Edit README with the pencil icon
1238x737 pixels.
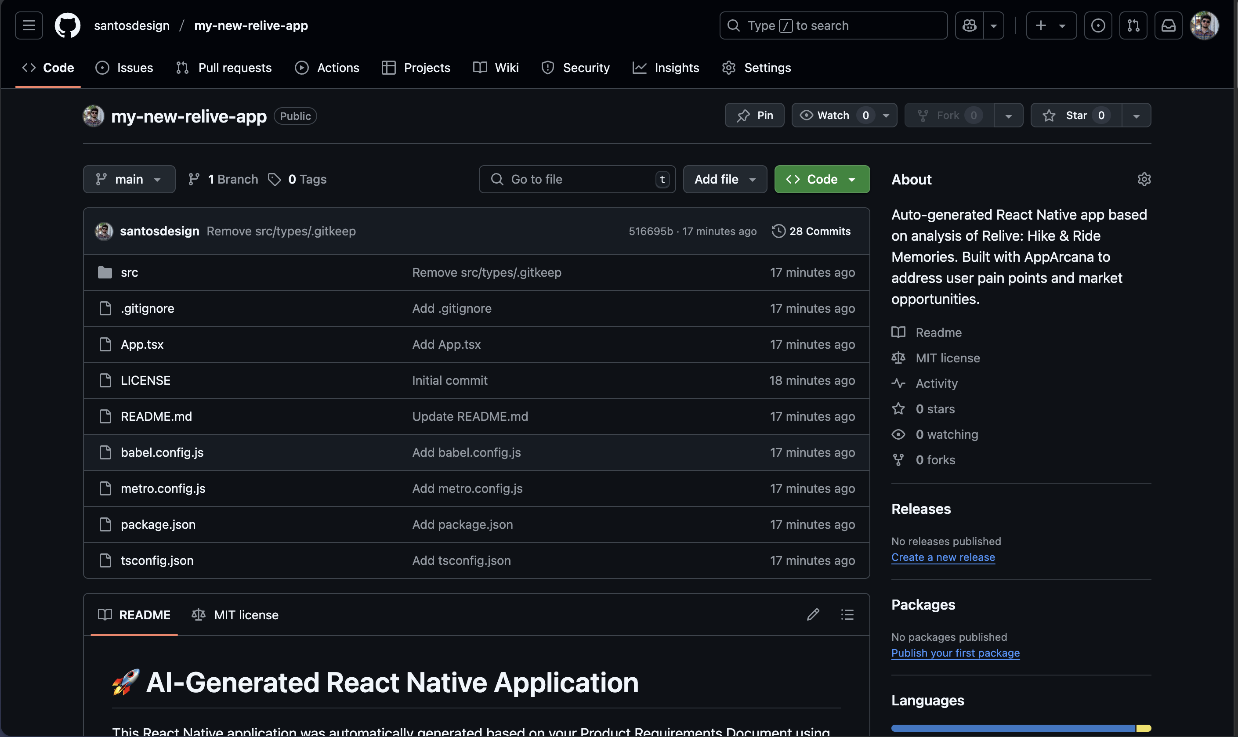click(813, 614)
